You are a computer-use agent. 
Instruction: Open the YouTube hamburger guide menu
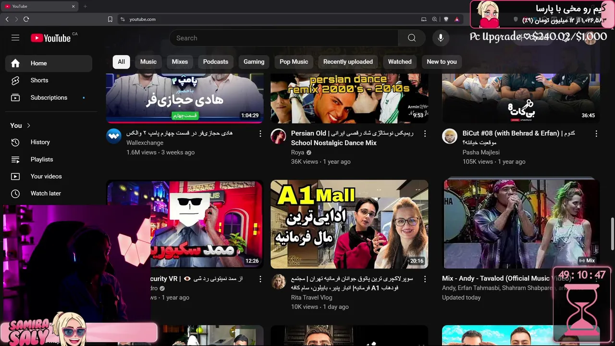pyautogui.click(x=15, y=38)
